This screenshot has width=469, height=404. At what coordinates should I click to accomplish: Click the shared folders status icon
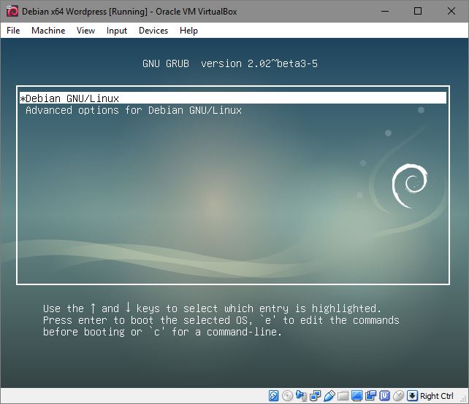click(343, 396)
